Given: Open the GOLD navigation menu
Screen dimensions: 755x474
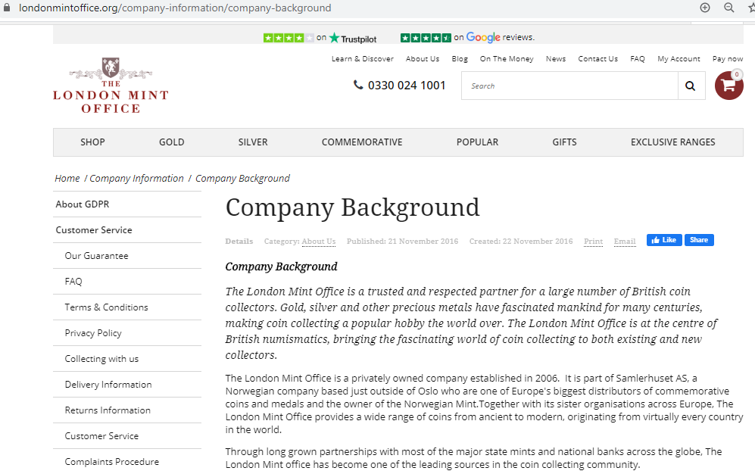Looking at the screenshot, I should pyautogui.click(x=172, y=142).
